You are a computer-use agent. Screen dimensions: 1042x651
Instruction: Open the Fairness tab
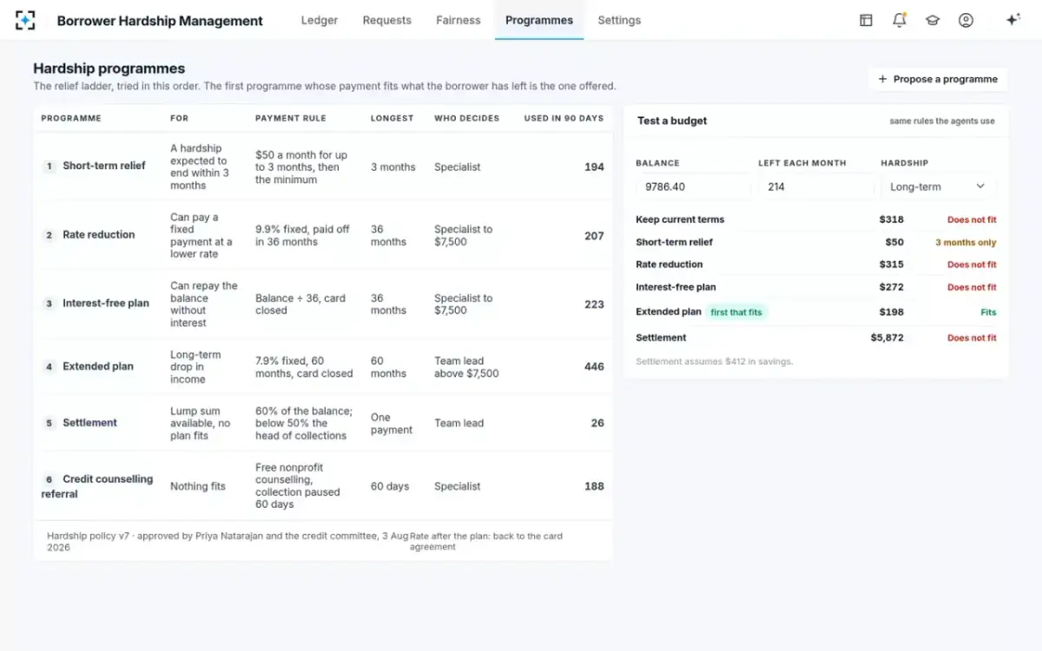point(458,20)
